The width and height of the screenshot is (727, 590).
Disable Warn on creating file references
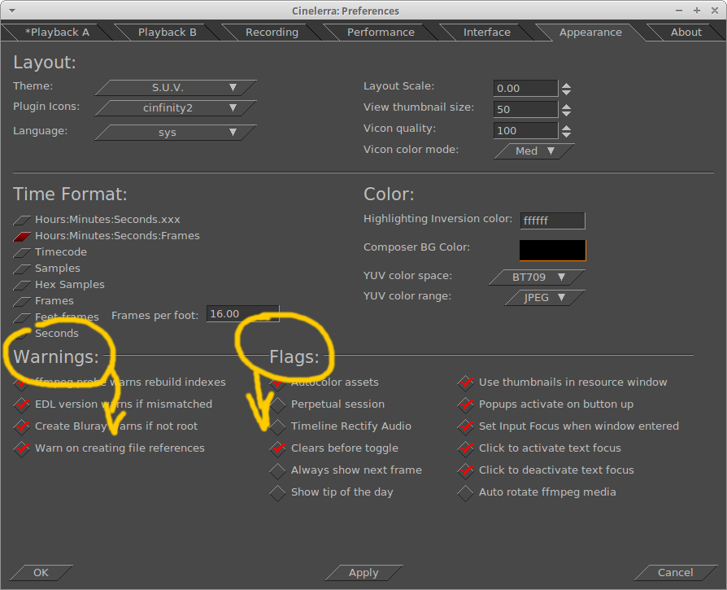(x=22, y=448)
